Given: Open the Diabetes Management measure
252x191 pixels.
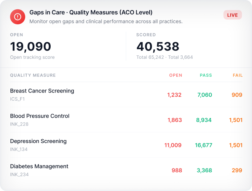Looking at the screenshot, I should [x=39, y=166].
